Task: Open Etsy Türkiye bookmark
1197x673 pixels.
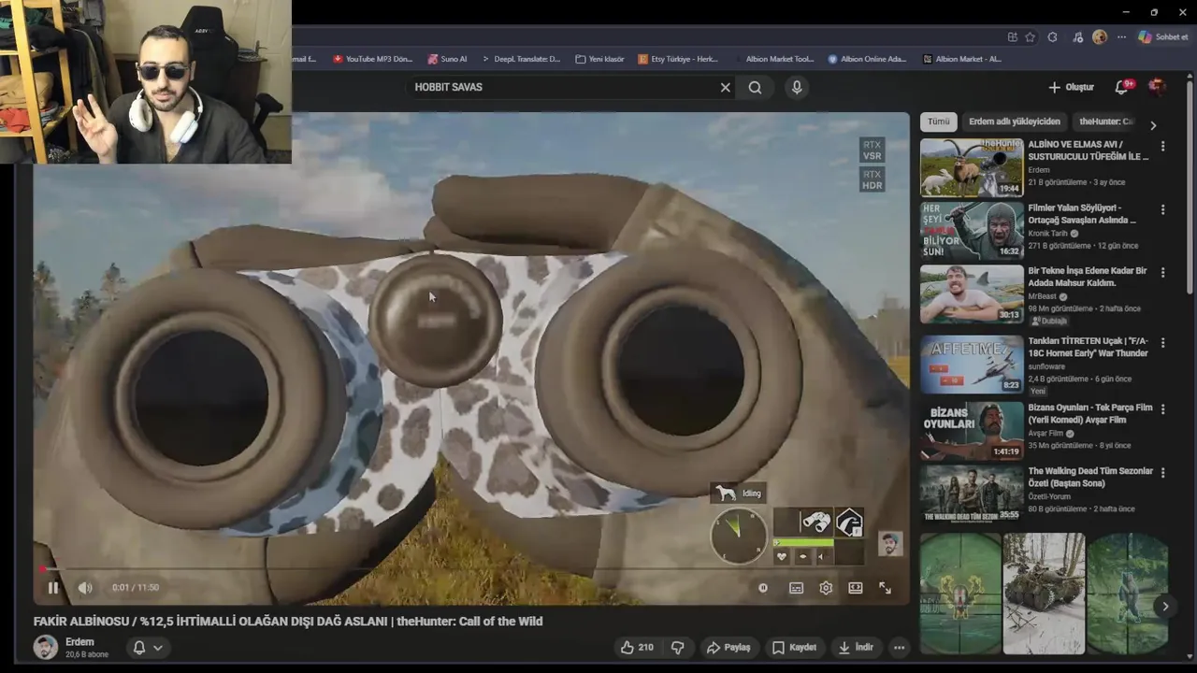Action: pos(678,59)
